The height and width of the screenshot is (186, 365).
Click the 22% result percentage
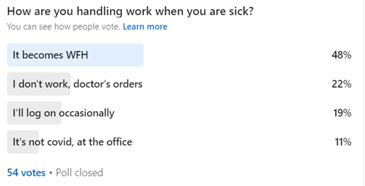pos(341,84)
